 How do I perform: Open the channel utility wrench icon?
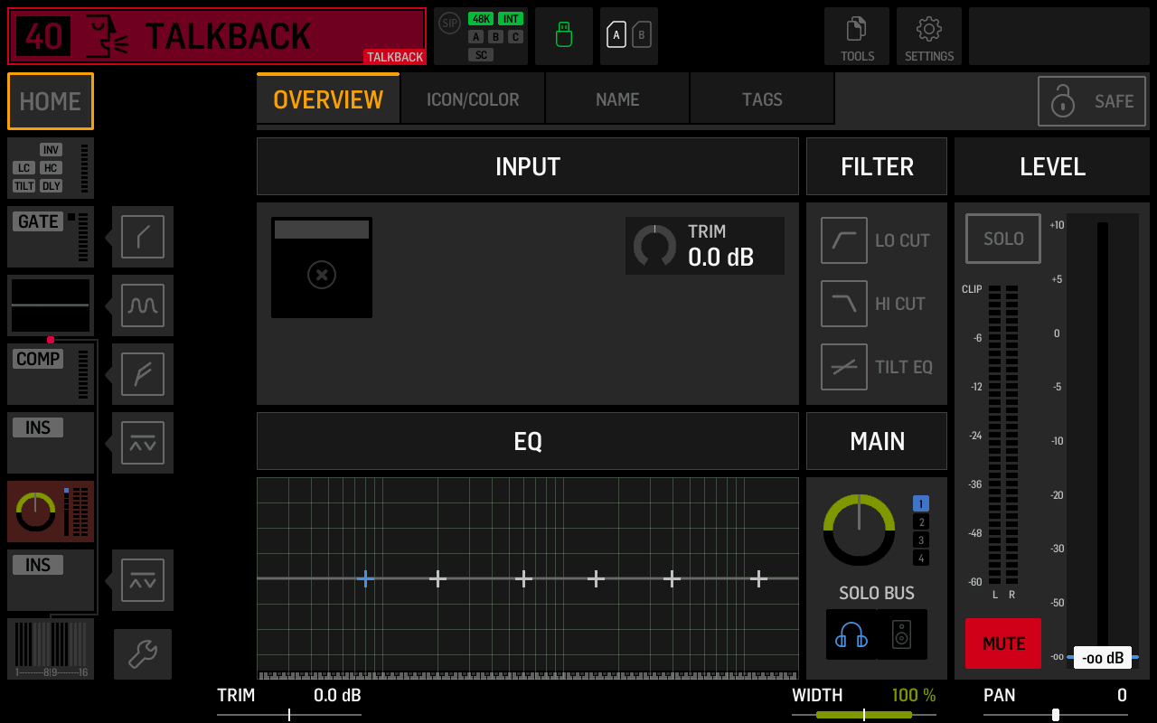[142, 653]
